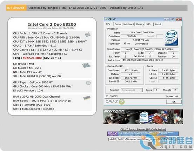
Task: Click the L1 Data cache value field
Action: (168, 71)
